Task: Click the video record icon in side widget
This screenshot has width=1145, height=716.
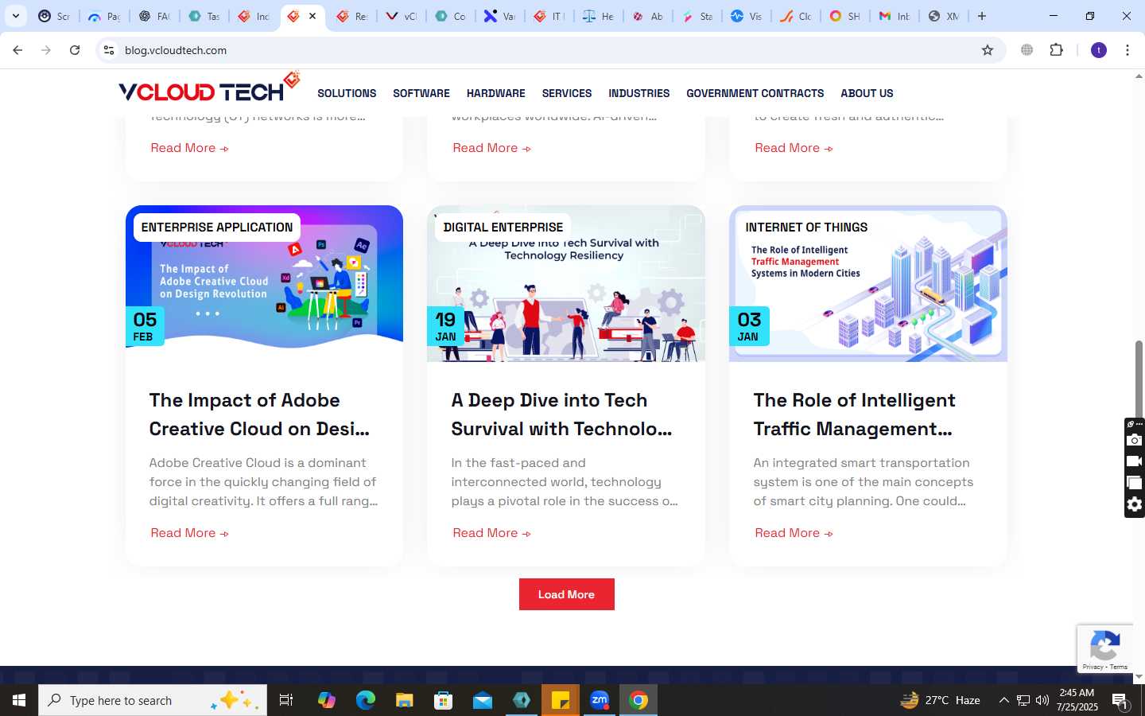Action: pos(1135,461)
